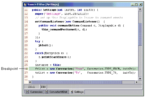Minimize the Source Editor window

point(132,4)
